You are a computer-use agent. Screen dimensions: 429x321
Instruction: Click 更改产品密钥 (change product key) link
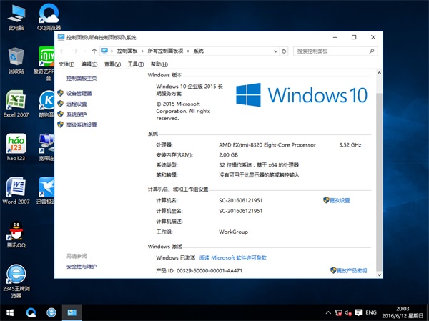351,271
